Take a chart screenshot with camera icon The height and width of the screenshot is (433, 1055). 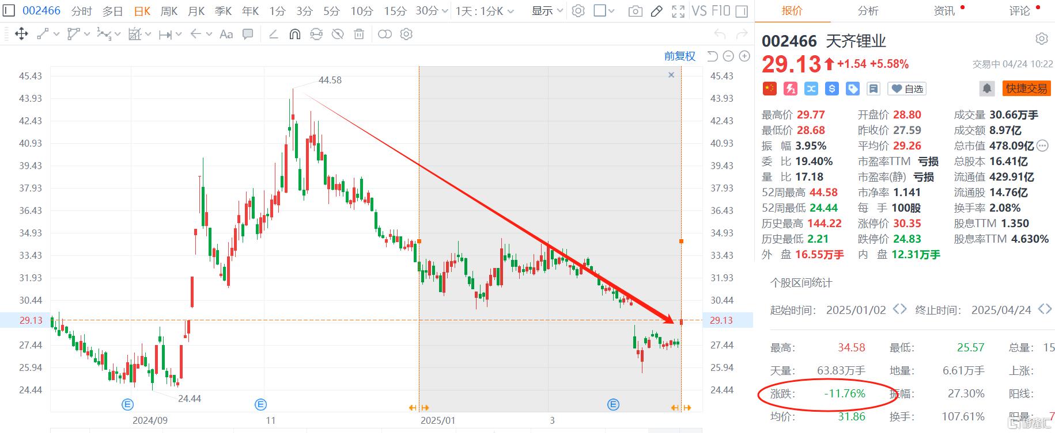pos(635,11)
